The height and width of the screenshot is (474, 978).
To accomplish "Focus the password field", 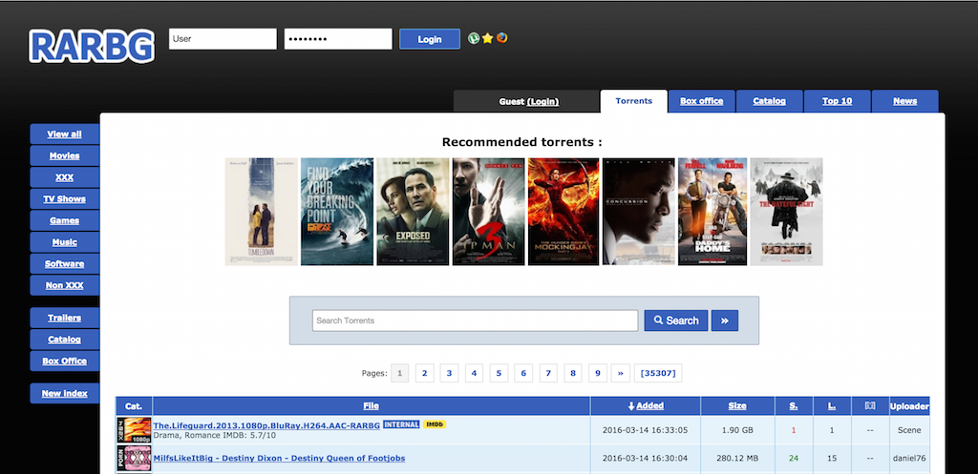I will 338,38.
